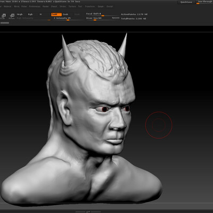Image resolution: width=213 pixels, height=213 pixels.
Task: Switch to Zsub sculpt mode
Action: coord(65,14)
